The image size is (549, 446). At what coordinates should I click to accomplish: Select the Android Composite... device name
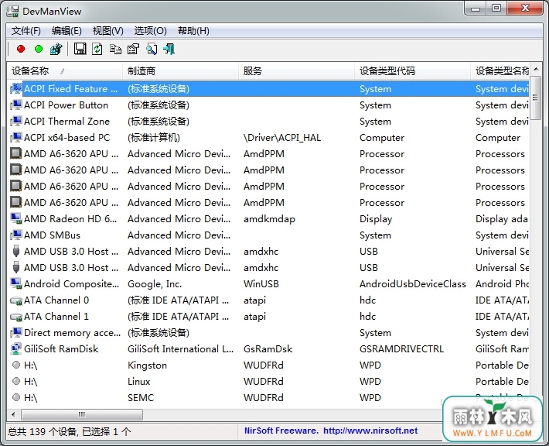71,283
